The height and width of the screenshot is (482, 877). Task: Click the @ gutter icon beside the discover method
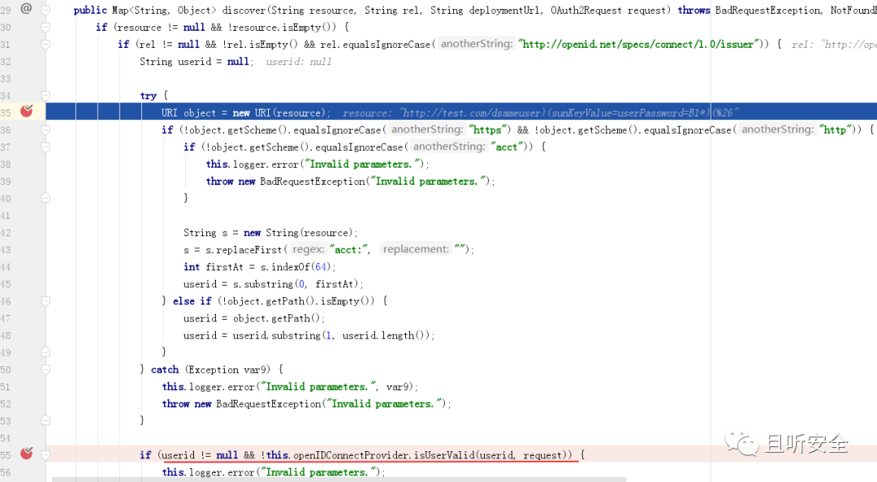(26, 8)
